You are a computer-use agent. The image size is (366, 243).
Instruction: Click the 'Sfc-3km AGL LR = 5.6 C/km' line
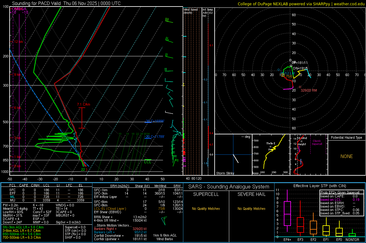[23, 227]
